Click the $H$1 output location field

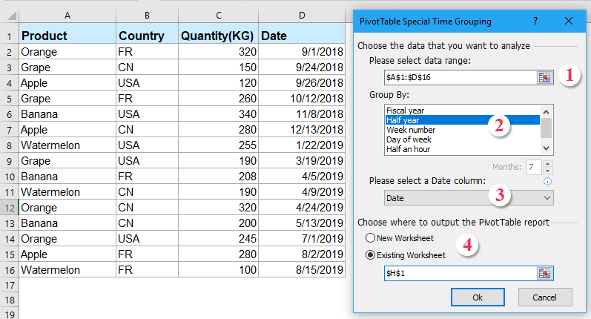point(460,274)
